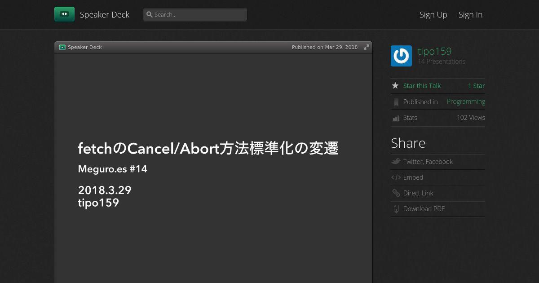Click 'Published on Mar 29, 2018' text

[x=325, y=47]
